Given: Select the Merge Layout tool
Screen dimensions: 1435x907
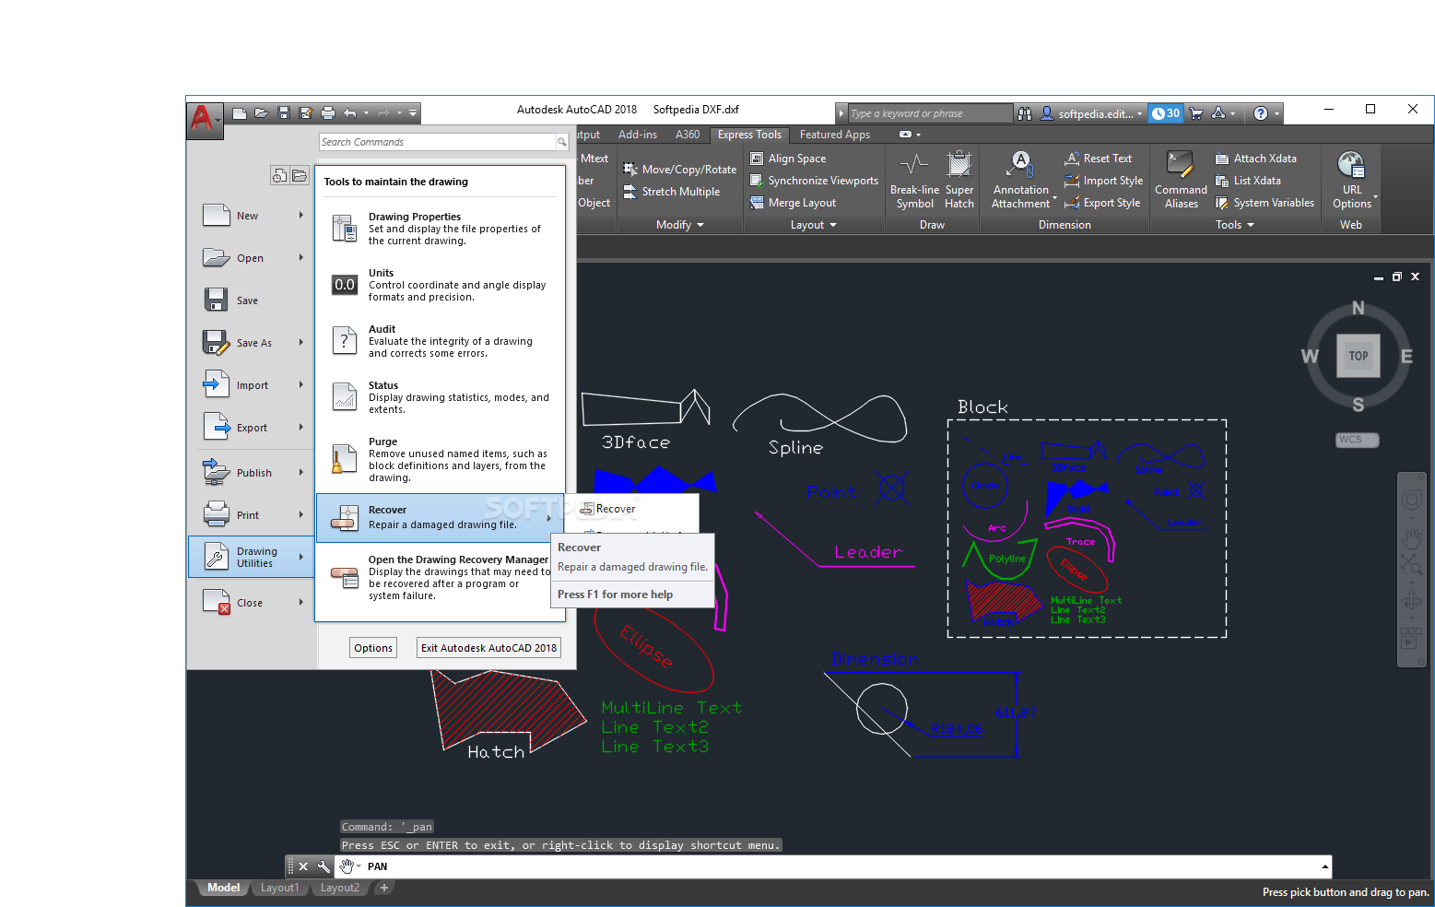Looking at the screenshot, I should [794, 203].
